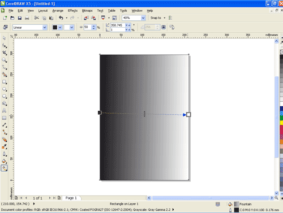Expand the color profiles status arrow
The width and height of the screenshot is (283, 213).
click(x=173, y=210)
